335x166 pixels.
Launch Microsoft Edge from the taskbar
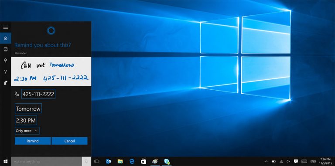click(132, 161)
